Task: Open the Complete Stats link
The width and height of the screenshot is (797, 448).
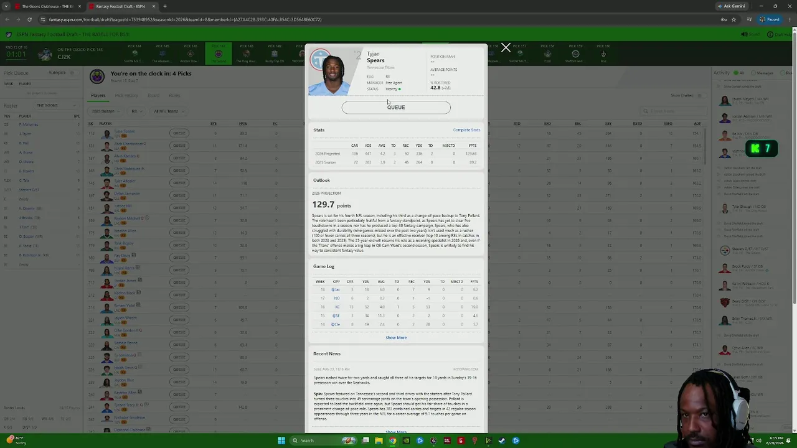Action: point(466,130)
